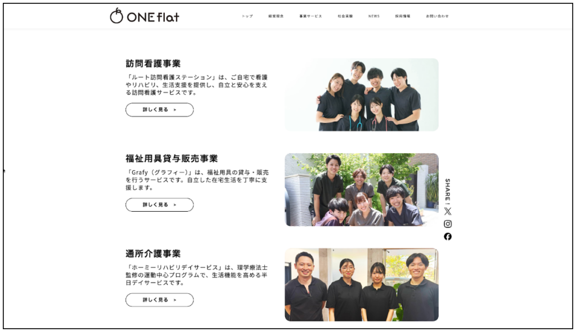
Task: Open the NEWS menu item
Action: tap(374, 16)
